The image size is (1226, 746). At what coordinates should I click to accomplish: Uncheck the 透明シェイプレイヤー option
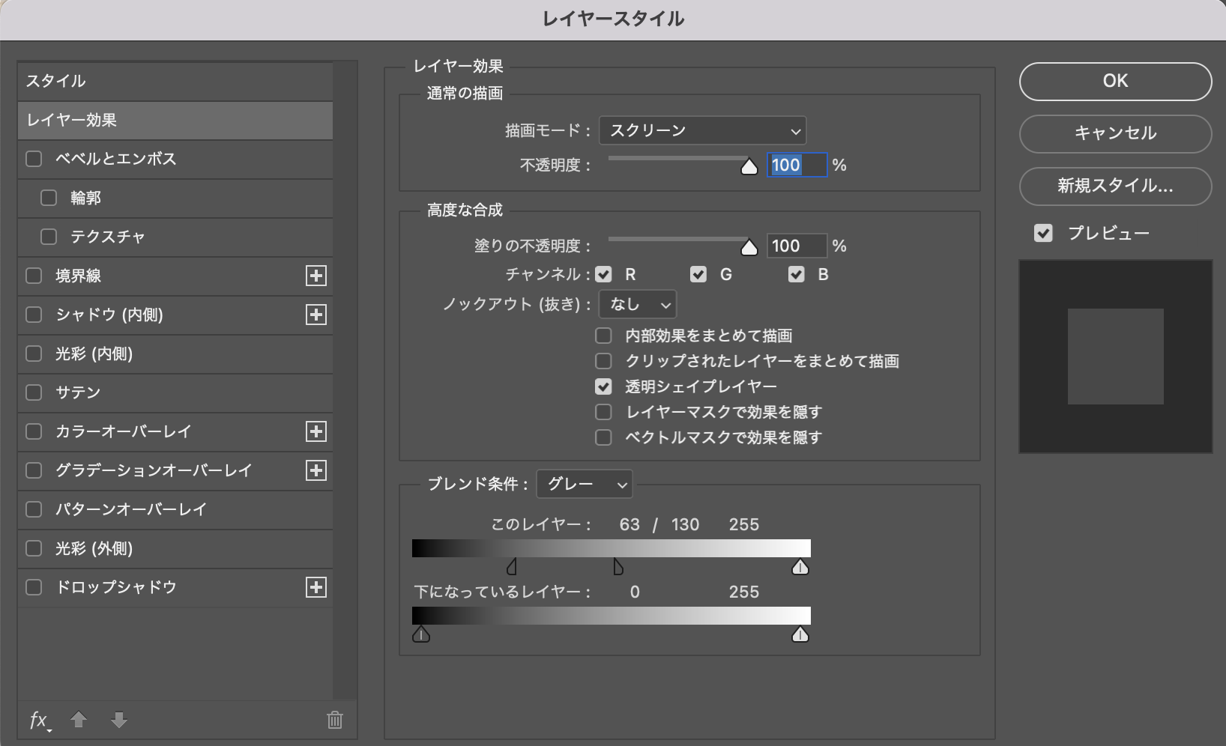(x=603, y=386)
